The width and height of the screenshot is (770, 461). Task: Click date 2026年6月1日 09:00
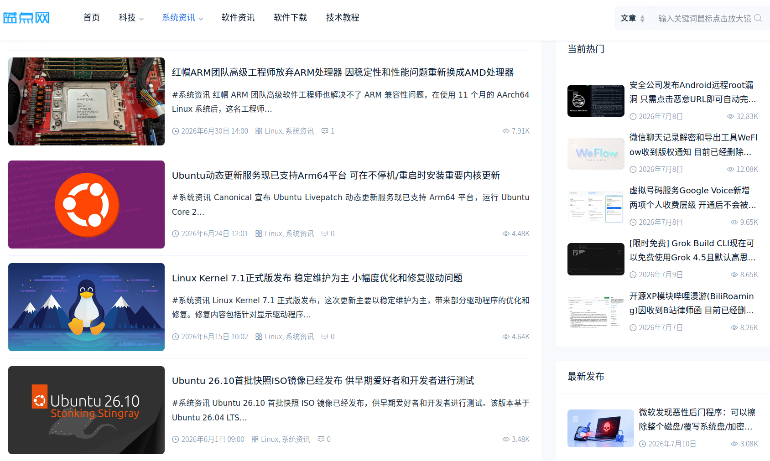click(213, 439)
